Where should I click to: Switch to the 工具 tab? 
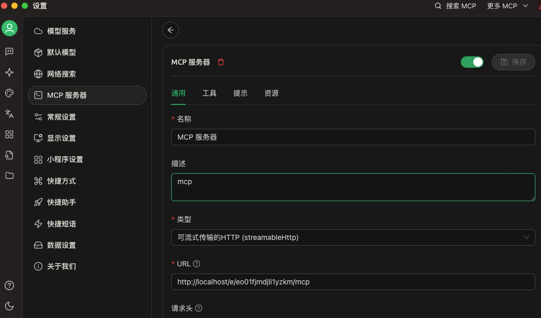coord(209,93)
